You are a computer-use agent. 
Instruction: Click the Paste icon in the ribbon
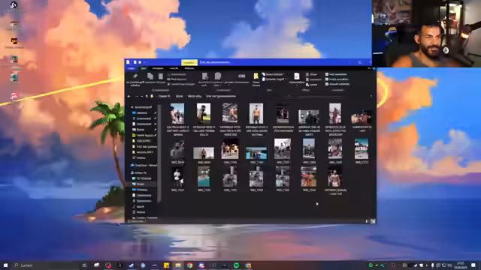pyautogui.click(x=160, y=76)
